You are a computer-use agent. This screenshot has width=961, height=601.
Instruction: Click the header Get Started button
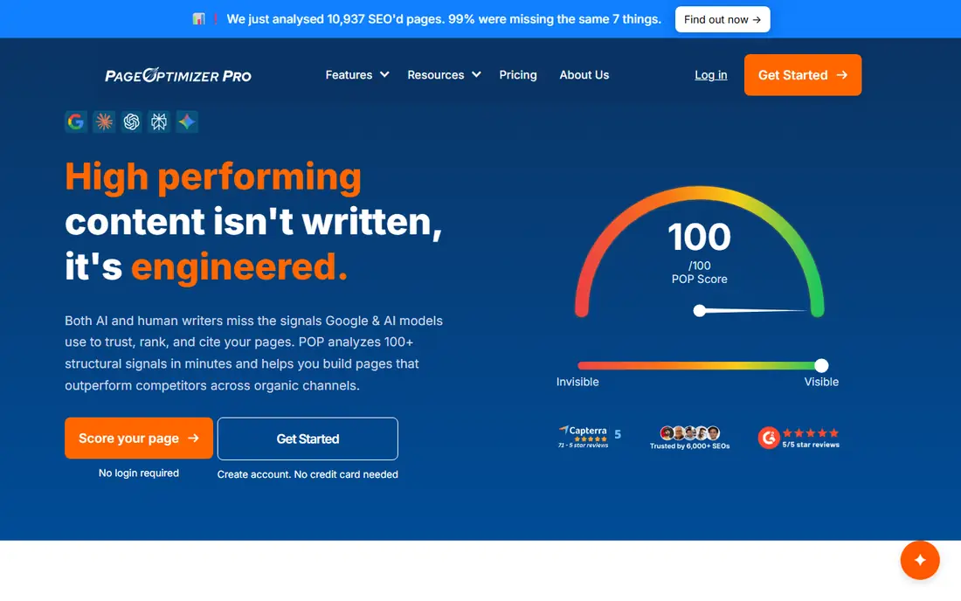(x=803, y=75)
